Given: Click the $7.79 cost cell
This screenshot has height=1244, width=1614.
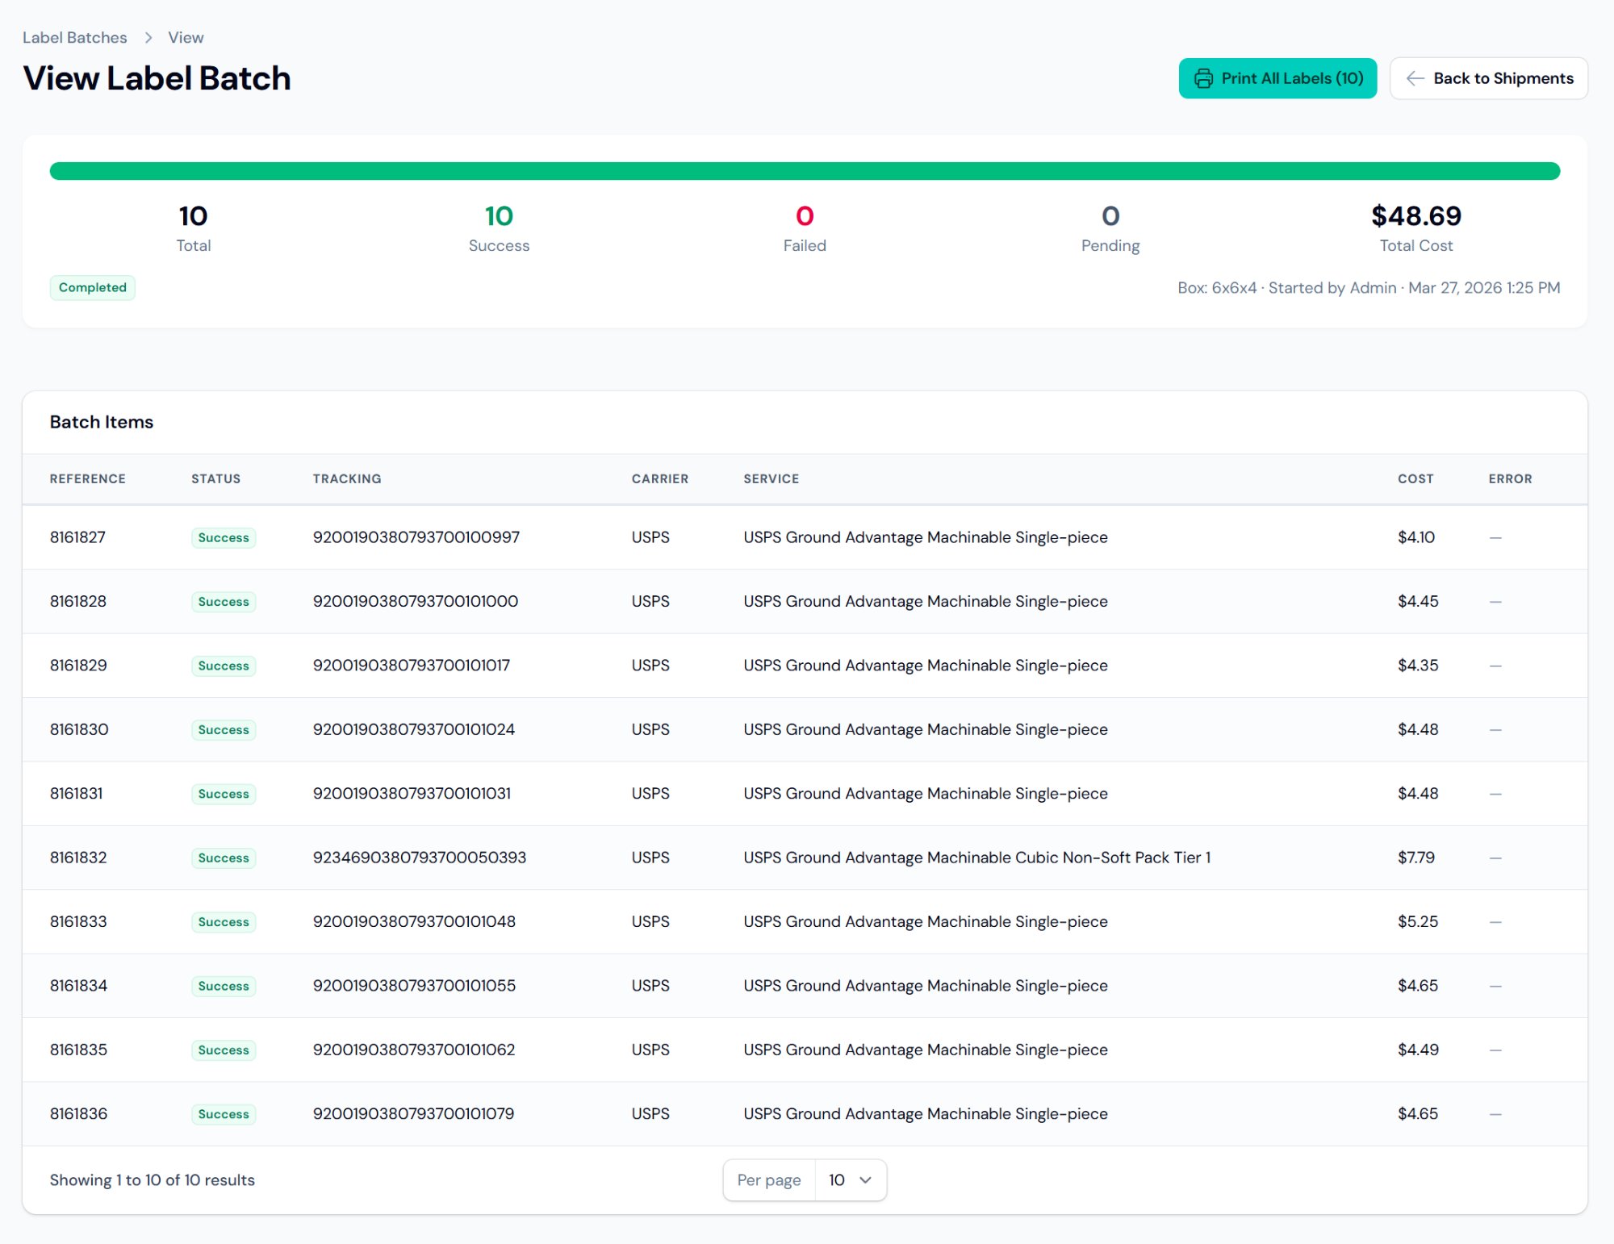Looking at the screenshot, I should [x=1415, y=857].
